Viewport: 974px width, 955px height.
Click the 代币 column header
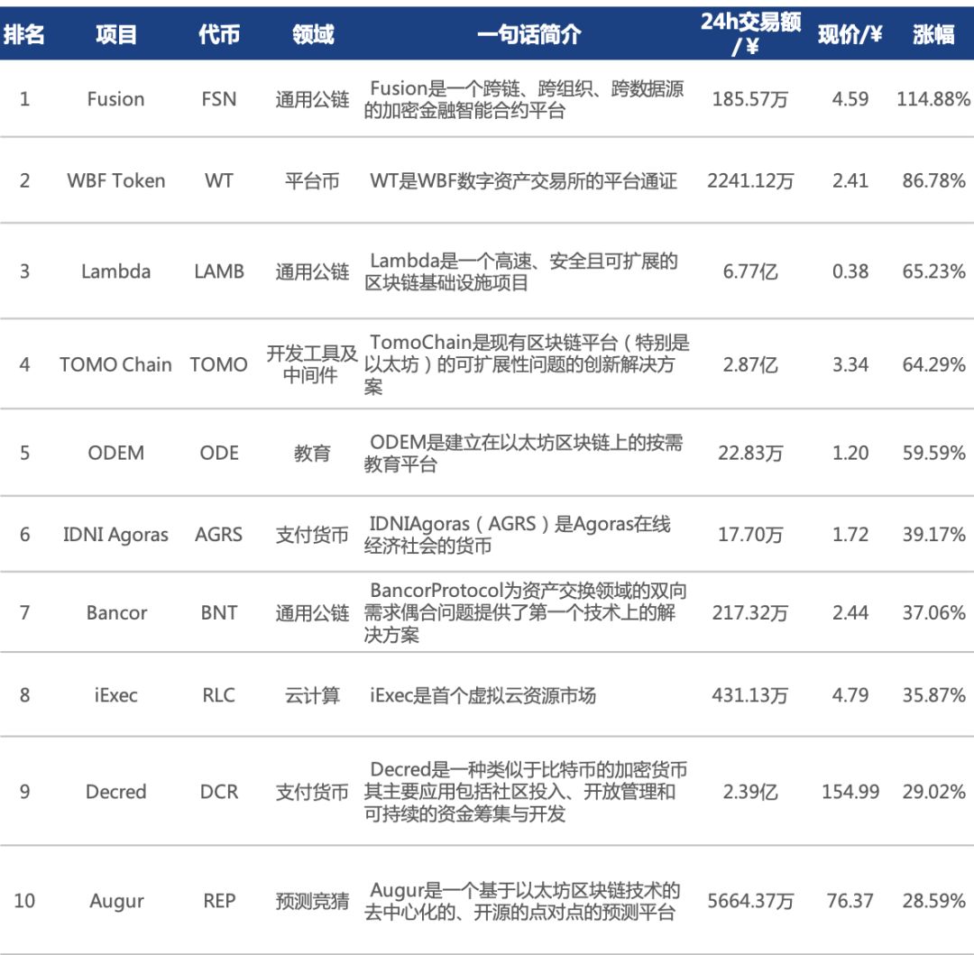218,34
